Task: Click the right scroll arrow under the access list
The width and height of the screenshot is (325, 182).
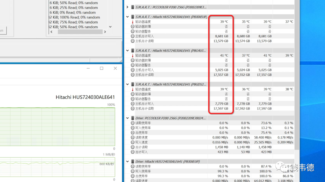Action: tap(105, 32)
